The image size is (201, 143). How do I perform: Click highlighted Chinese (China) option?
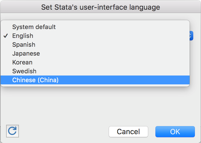point(35,80)
